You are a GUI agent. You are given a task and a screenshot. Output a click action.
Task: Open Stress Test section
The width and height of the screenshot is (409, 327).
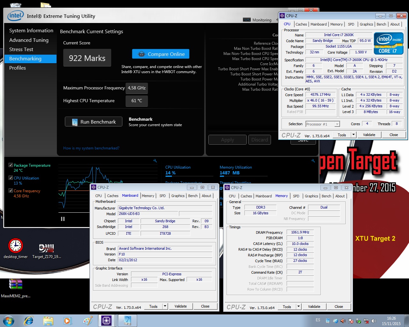click(x=21, y=49)
